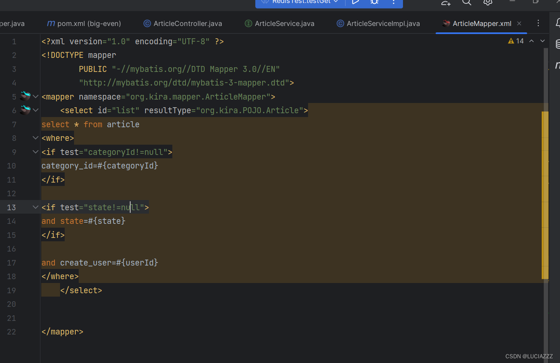The image size is (560, 363).
Task: Open Notifications with the bell icon
Action: click(557, 23)
